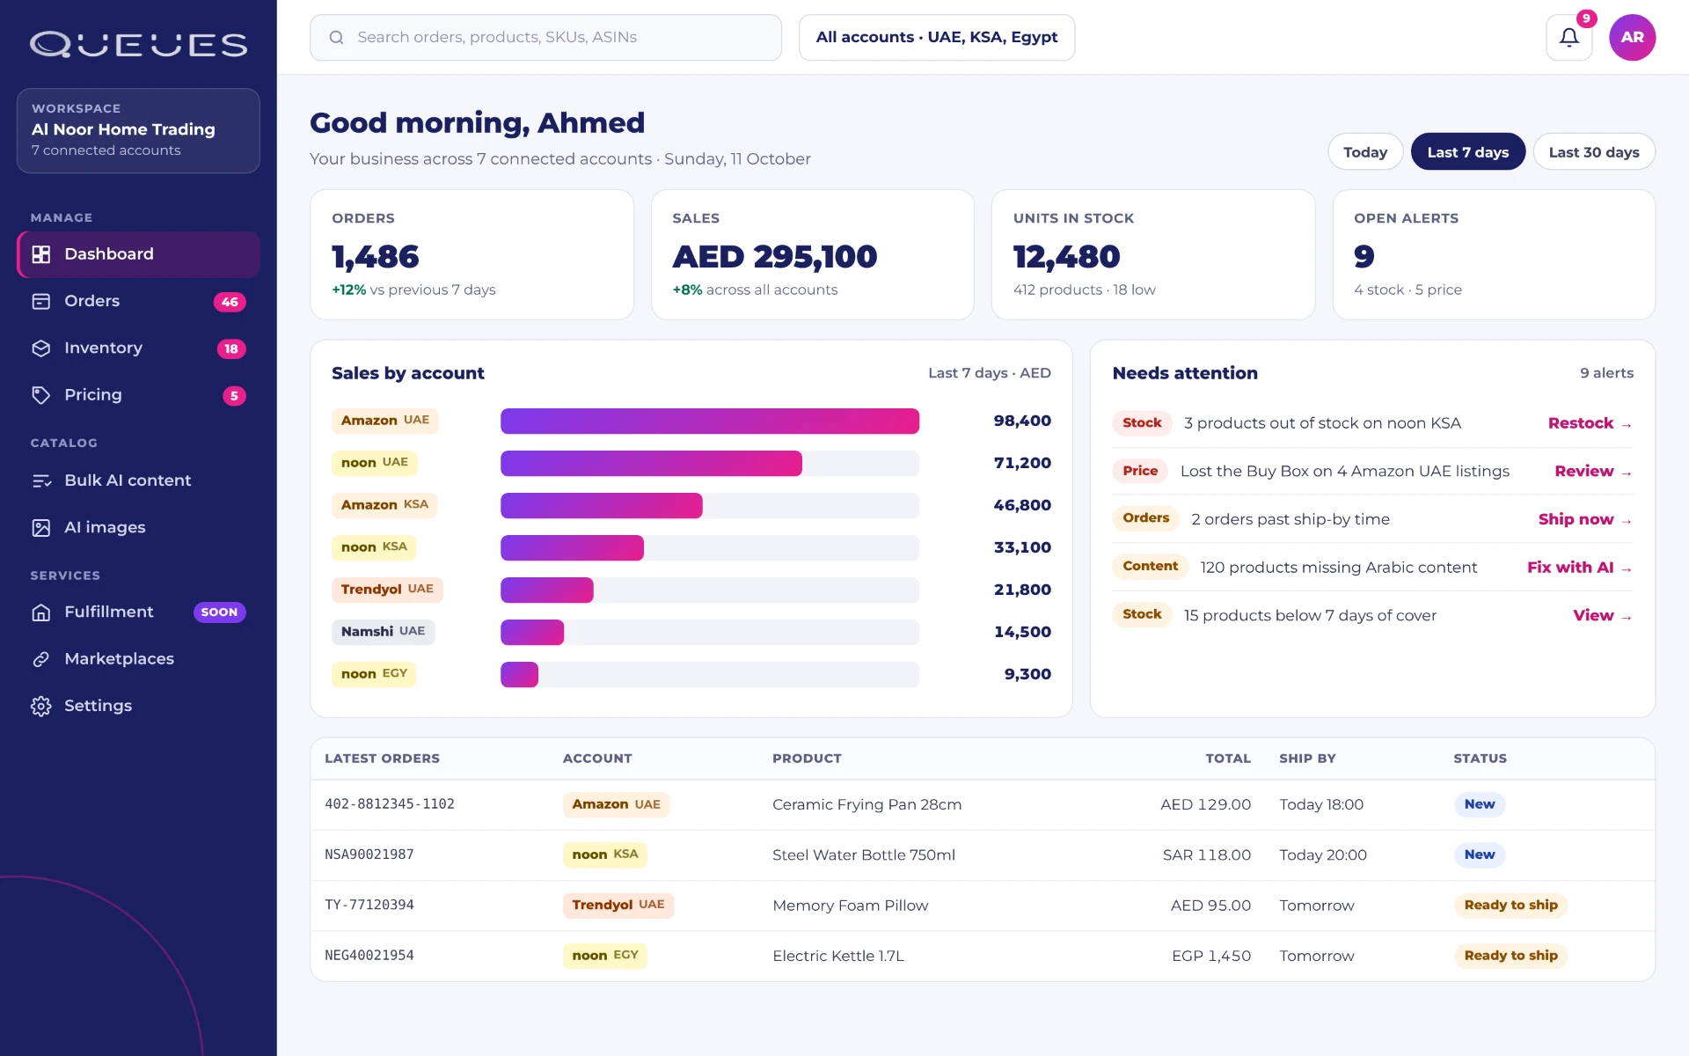The width and height of the screenshot is (1689, 1056).
Task: Click the notification count 9 badge
Action: click(1586, 18)
